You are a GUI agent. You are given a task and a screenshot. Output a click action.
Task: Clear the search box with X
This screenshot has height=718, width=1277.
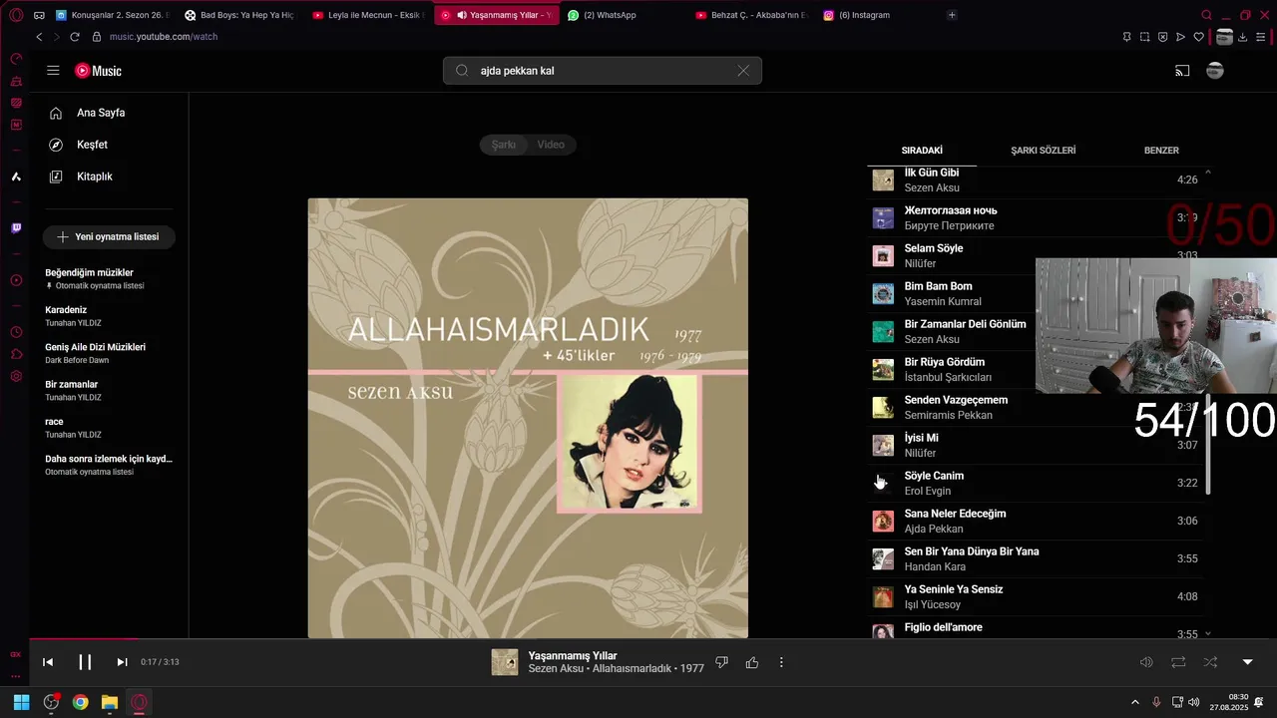click(743, 71)
